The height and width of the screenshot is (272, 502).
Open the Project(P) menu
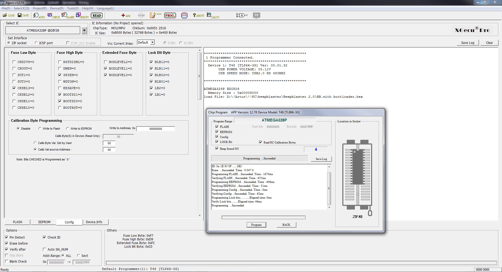(x=40, y=8)
